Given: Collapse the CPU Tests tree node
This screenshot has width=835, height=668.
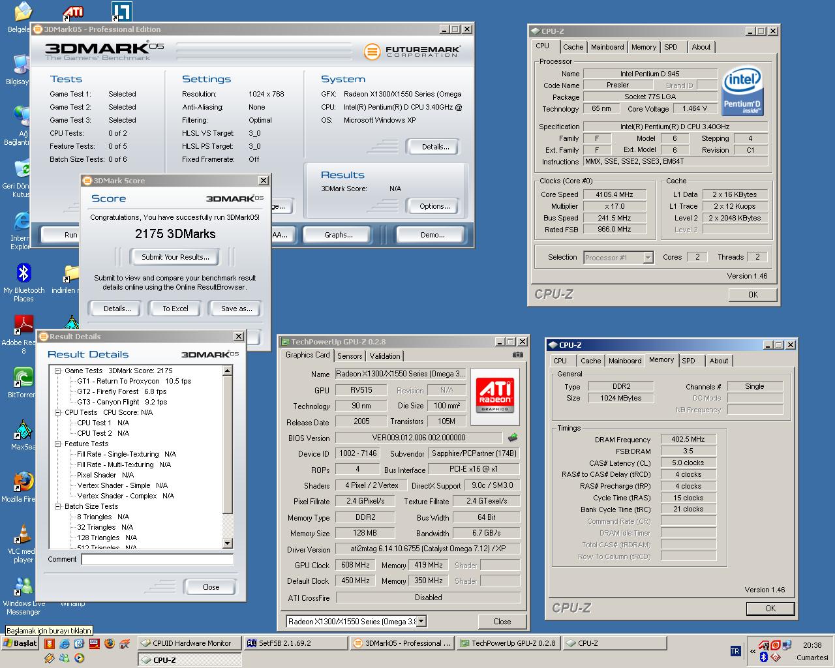Looking at the screenshot, I should (57, 412).
